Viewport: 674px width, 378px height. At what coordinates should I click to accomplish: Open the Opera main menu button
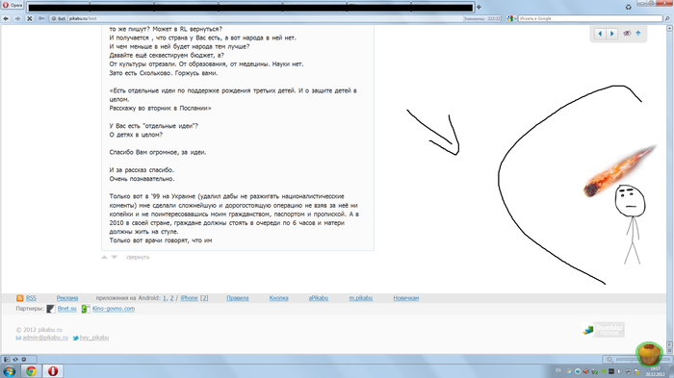[13, 5]
